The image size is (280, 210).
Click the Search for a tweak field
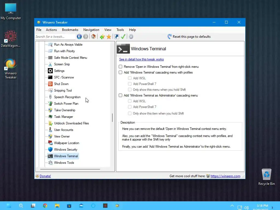coord(55,37)
